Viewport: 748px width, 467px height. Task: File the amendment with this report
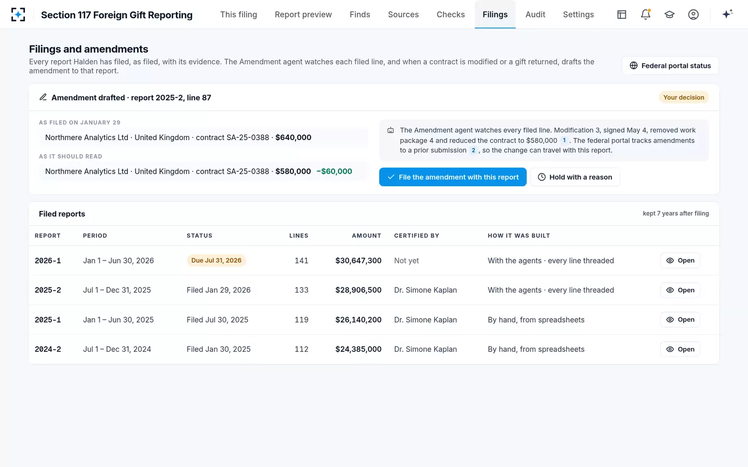pos(453,177)
